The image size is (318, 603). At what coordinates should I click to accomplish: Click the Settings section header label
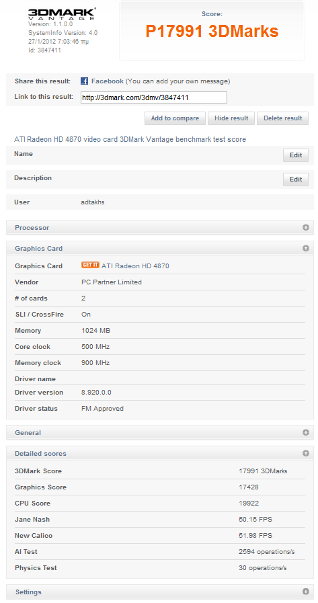28,592
